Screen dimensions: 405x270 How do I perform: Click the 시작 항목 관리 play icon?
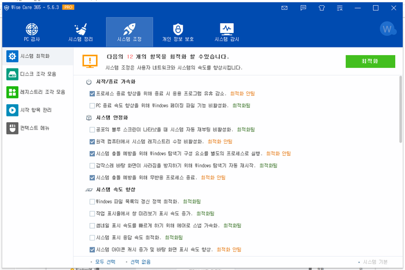coord(12,110)
